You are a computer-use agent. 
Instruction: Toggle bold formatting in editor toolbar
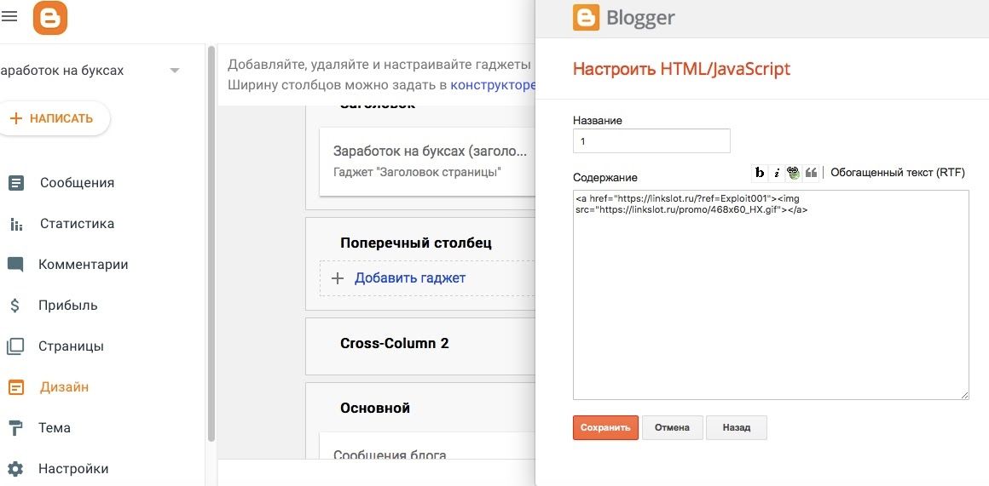click(760, 173)
